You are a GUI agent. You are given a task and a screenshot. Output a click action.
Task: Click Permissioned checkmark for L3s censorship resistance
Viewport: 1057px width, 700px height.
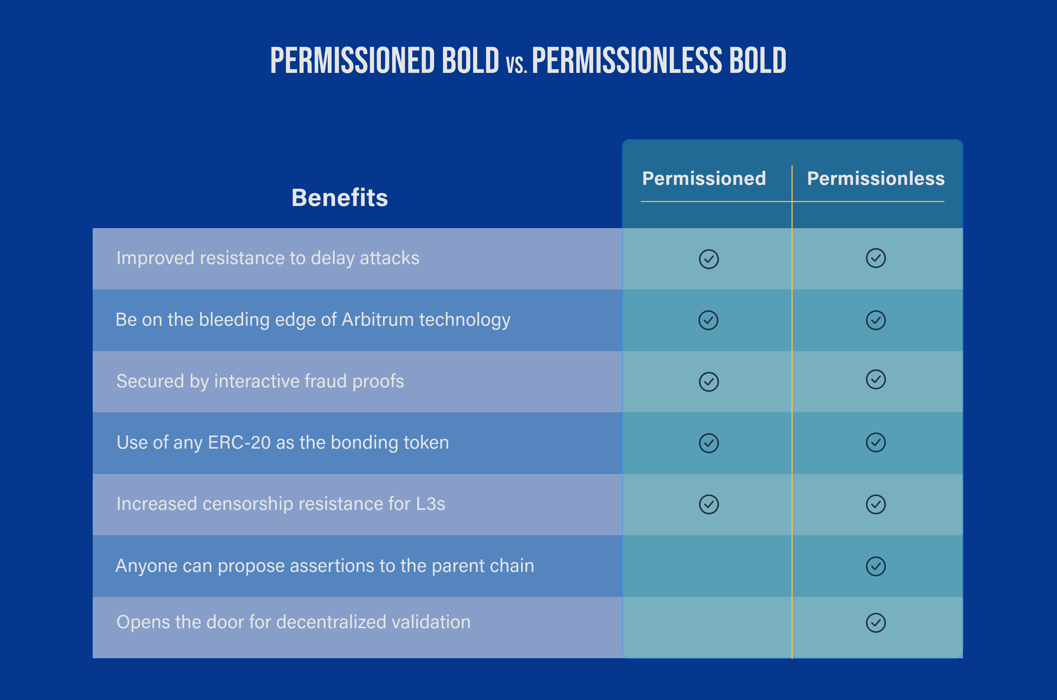pos(709,505)
